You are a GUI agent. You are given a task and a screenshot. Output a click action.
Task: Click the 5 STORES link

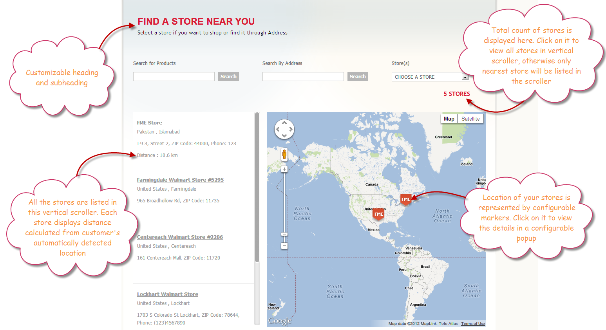456,94
